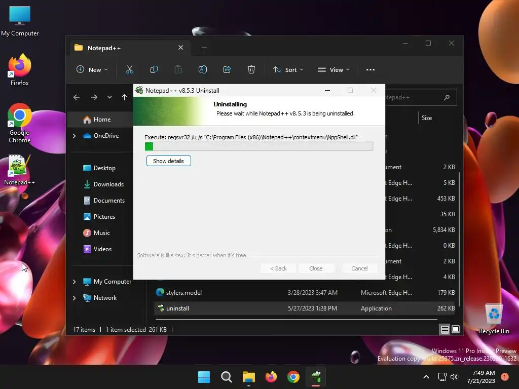Click the Explorer horizontal scrollbar
Screen dimensions: 519x389
(x=296, y=320)
